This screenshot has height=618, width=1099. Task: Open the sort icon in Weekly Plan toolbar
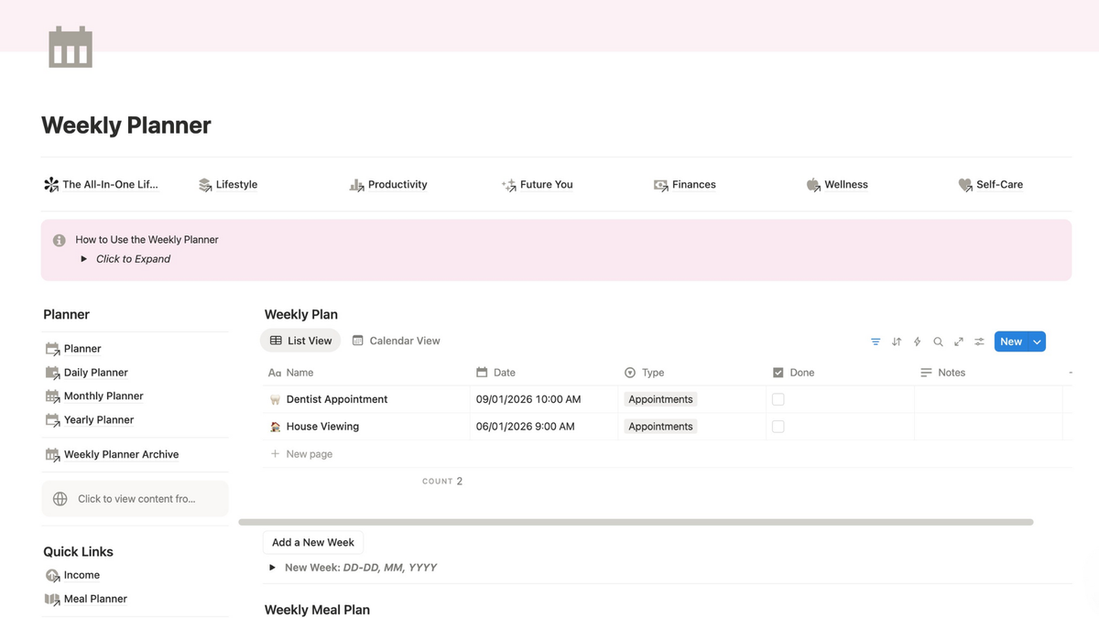897,342
